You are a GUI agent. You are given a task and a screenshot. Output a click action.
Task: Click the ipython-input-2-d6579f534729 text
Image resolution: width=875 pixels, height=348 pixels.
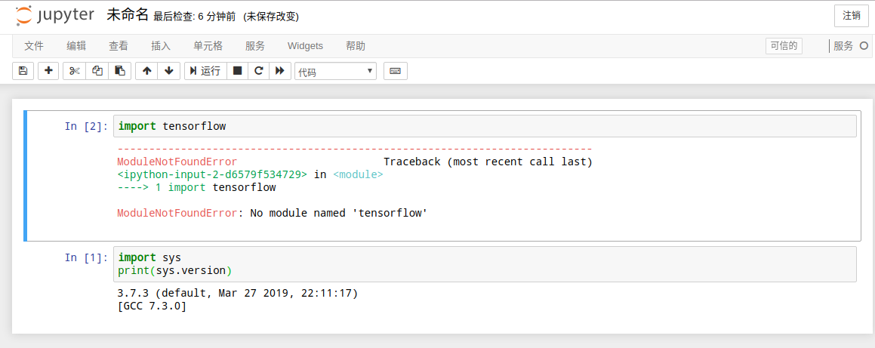(212, 174)
